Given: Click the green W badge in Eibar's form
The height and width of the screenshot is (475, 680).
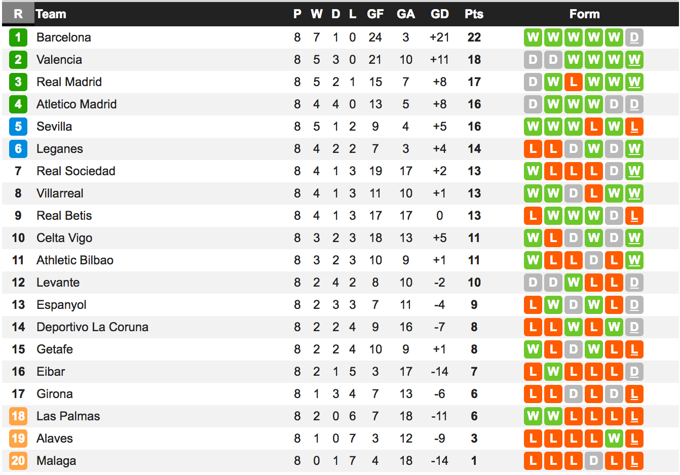Looking at the screenshot, I should pos(553,372).
